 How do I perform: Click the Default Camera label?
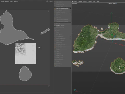[112, 4]
